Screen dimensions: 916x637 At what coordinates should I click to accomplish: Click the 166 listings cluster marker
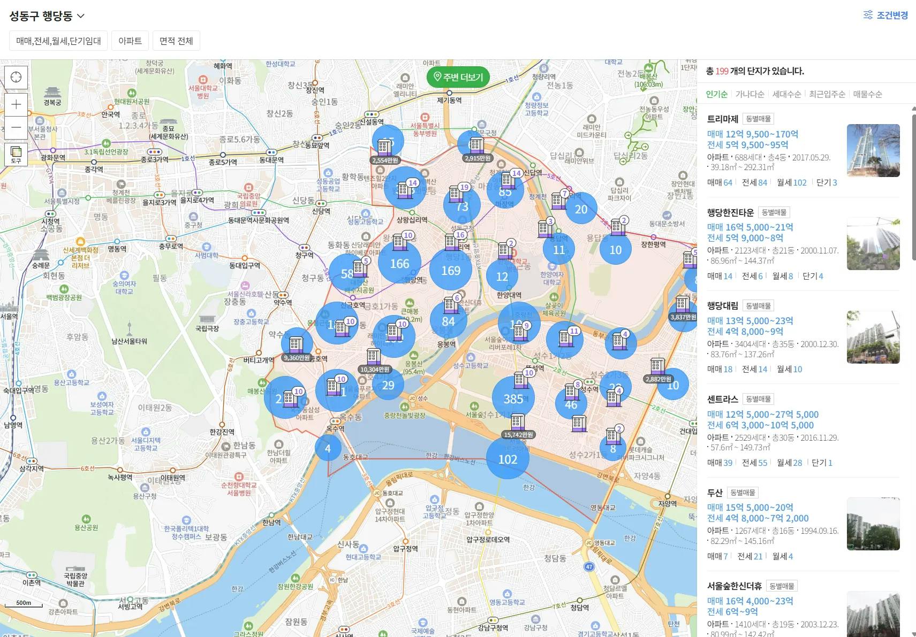click(399, 263)
